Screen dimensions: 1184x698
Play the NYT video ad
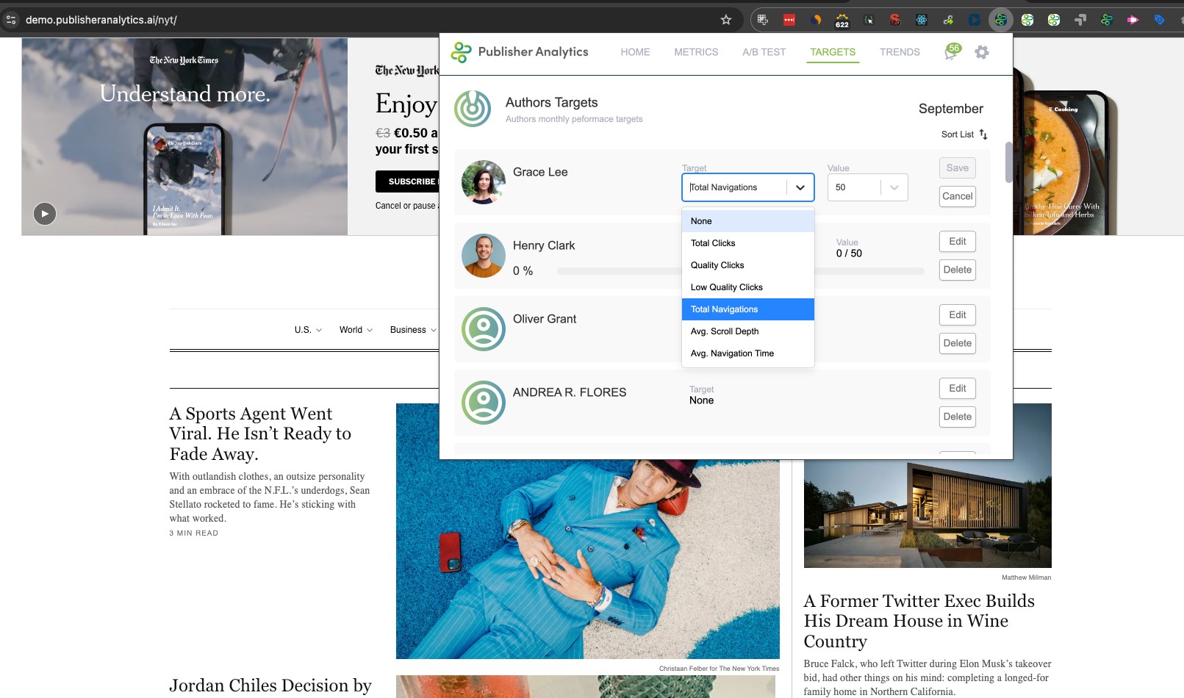tap(45, 214)
